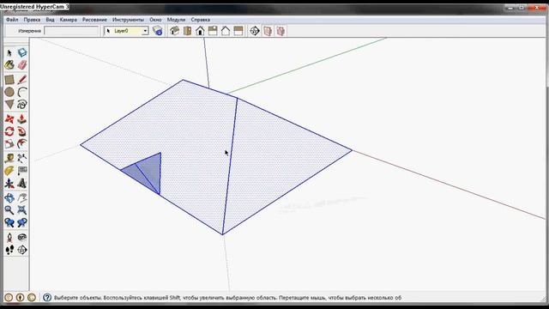The image size is (549, 309).
Task: Switch to Right view
Action: coord(213,31)
